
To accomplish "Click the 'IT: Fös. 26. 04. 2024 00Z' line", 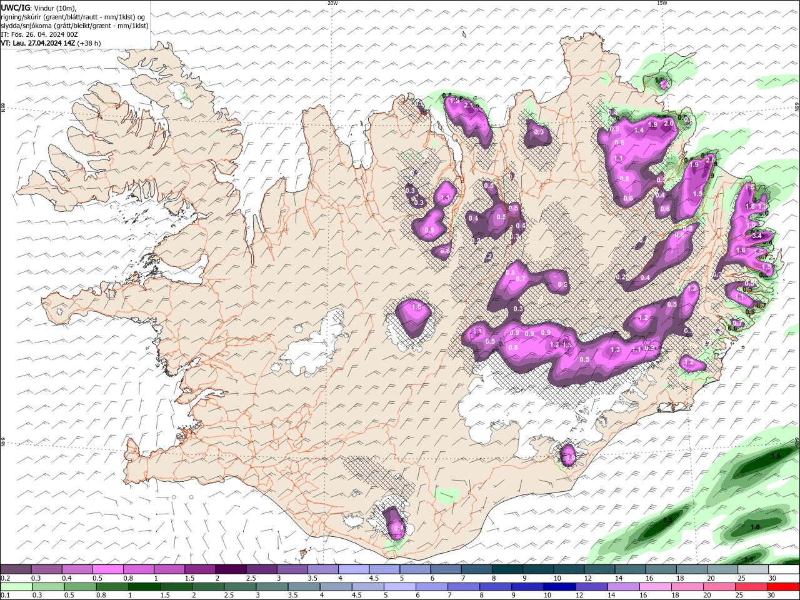I will [x=39, y=34].
